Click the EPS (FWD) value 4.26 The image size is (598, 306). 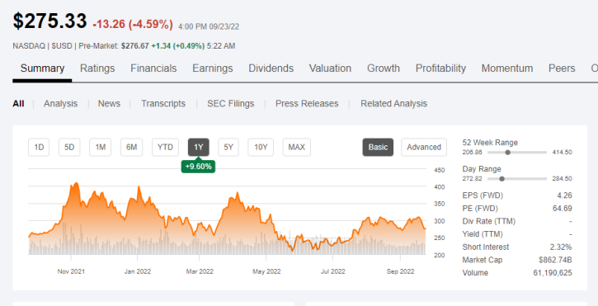point(564,195)
